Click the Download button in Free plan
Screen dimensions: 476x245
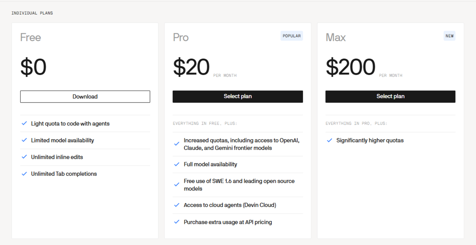(85, 97)
